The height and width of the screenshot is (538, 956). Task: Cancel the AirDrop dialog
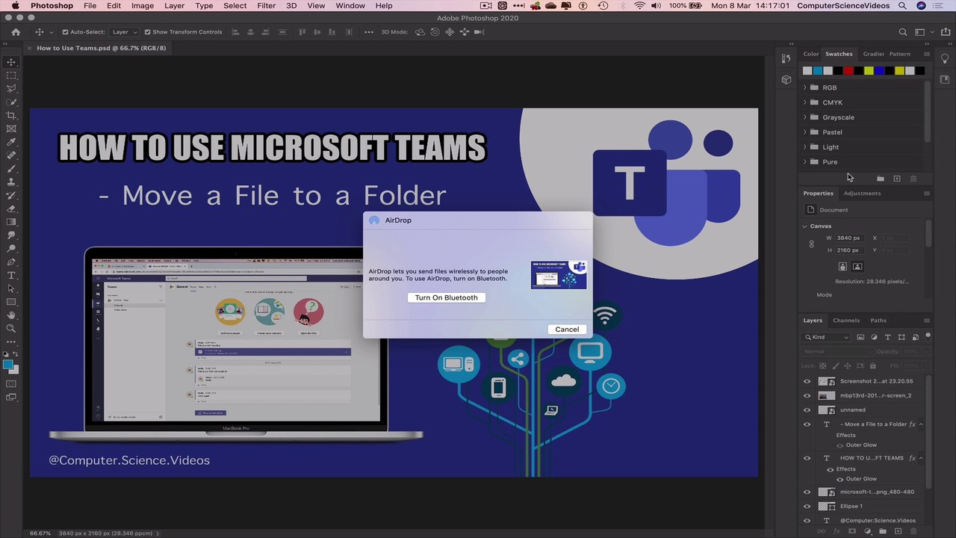pyautogui.click(x=567, y=330)
